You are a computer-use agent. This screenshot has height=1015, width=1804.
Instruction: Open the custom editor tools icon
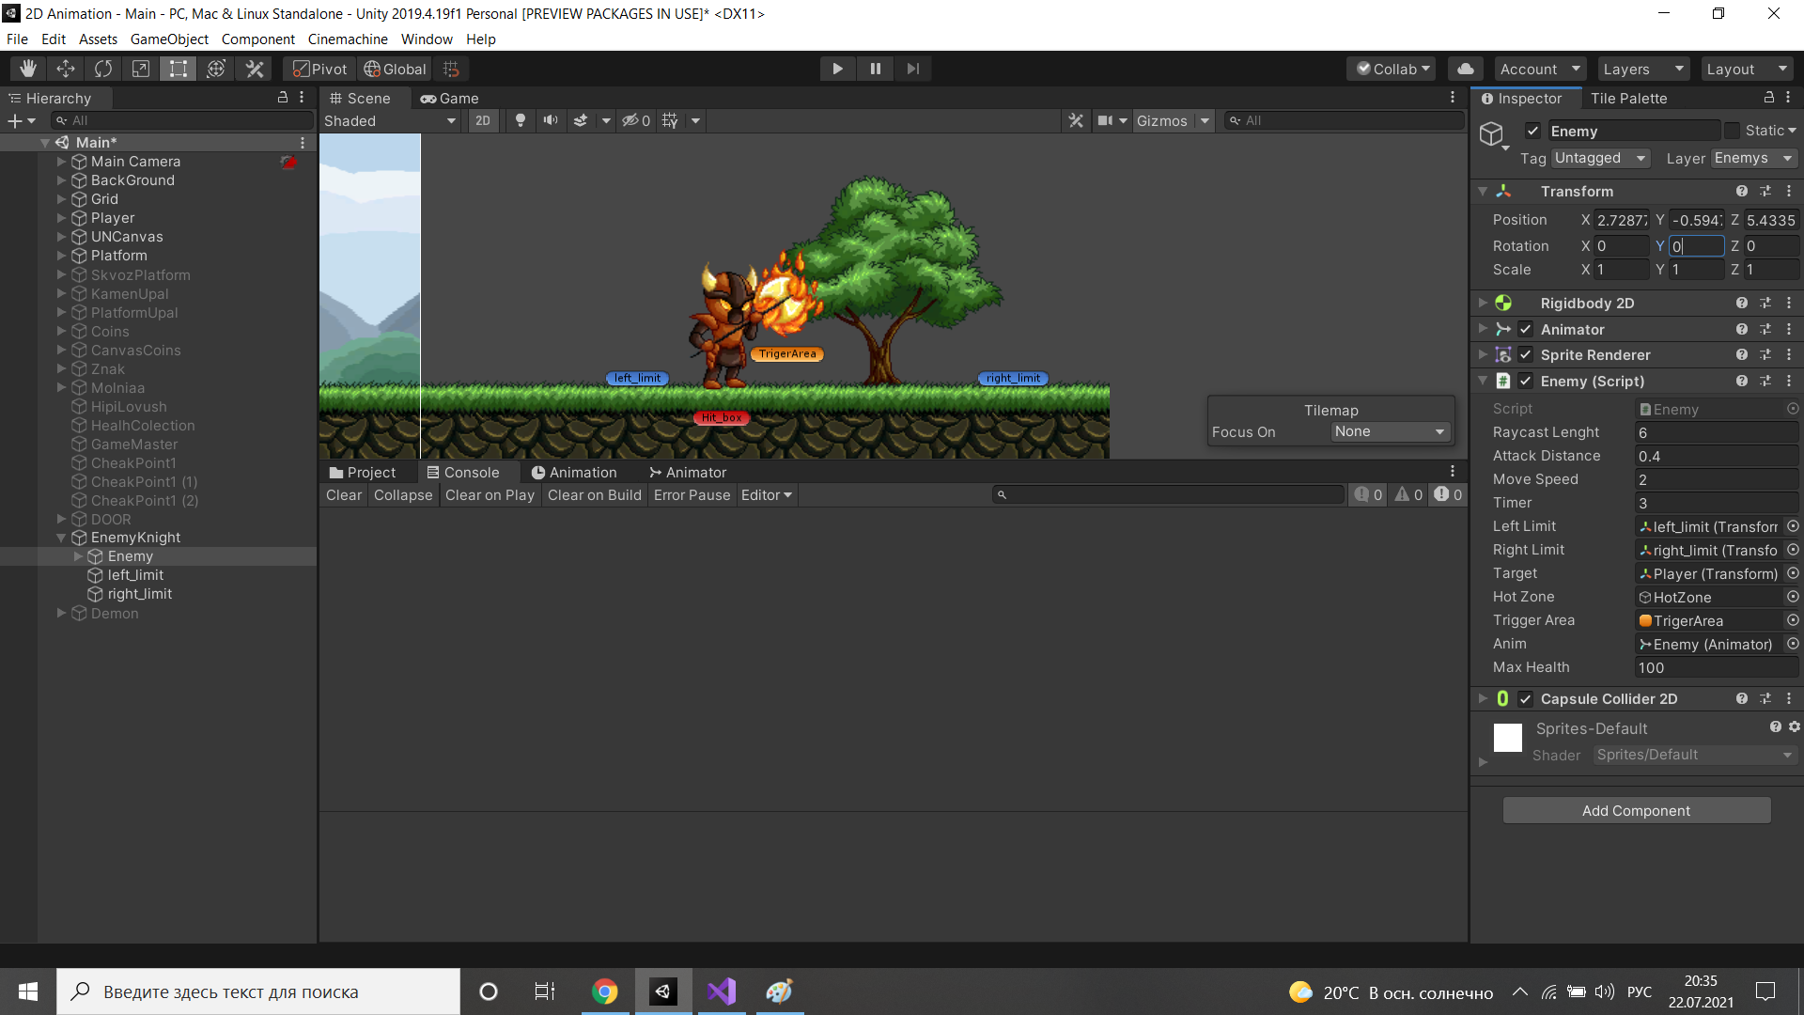pyautogui.click(x=255, y=69)
